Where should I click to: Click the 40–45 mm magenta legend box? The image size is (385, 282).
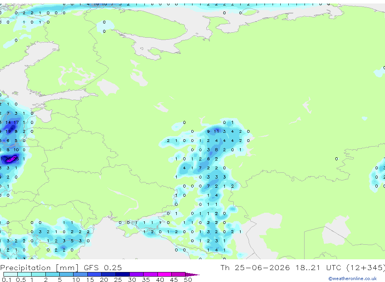[164, 274]
